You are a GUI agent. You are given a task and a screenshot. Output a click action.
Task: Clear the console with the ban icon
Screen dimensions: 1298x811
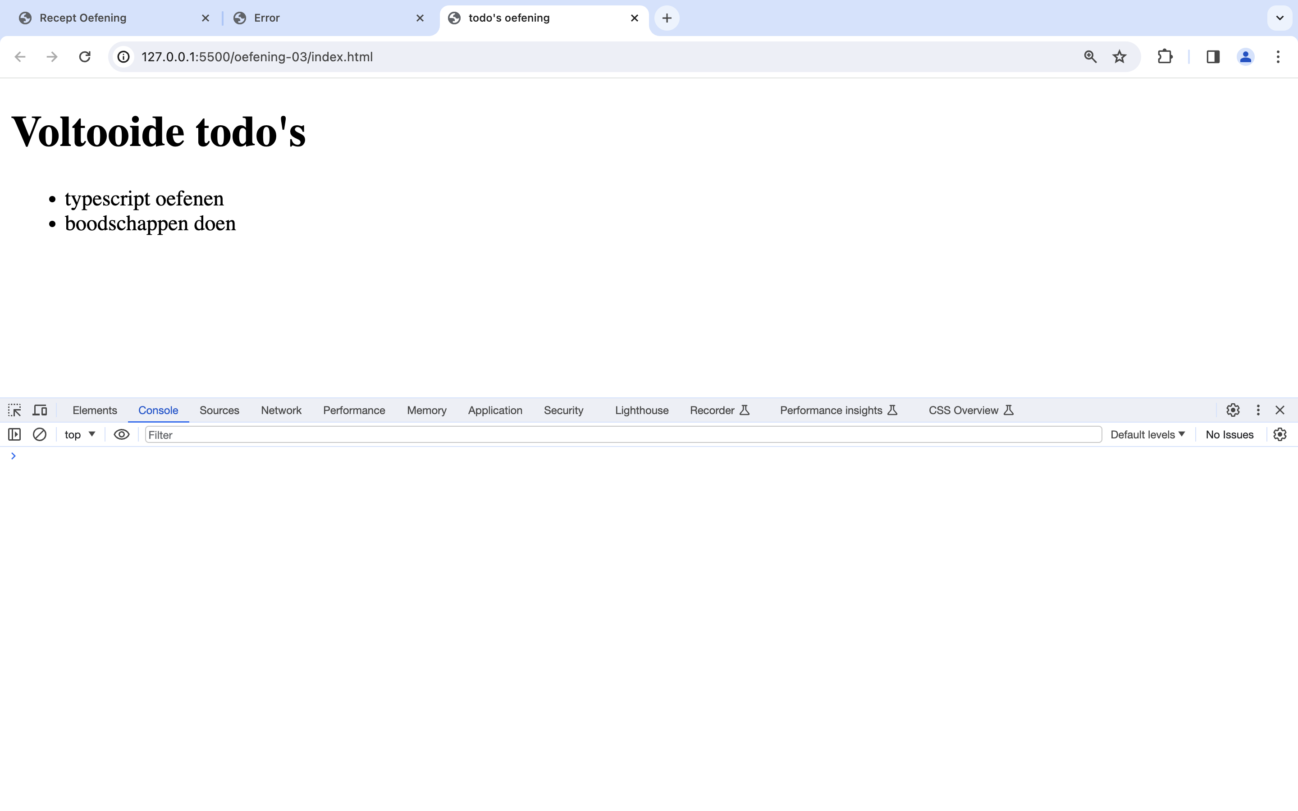[x=40, y=434]
